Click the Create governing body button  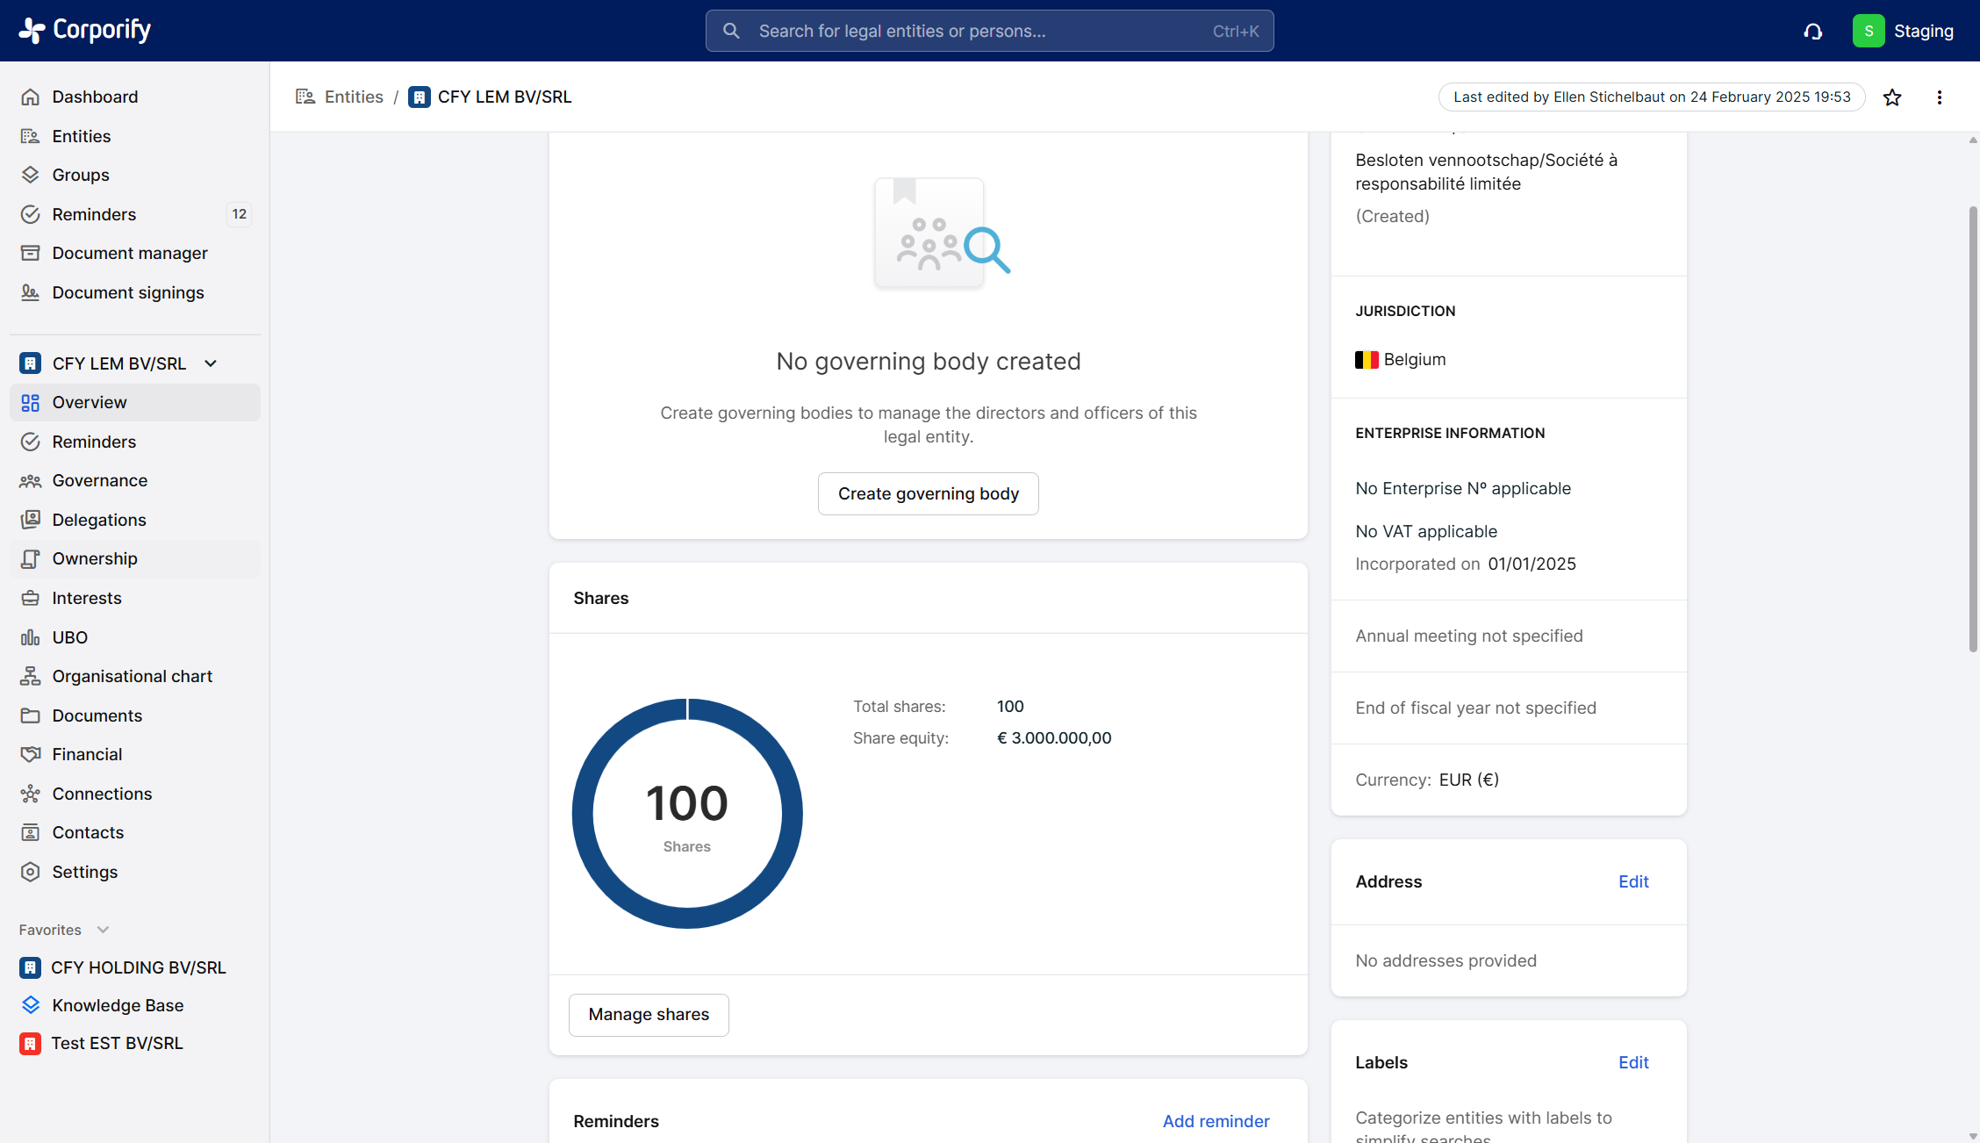[928, 493]
